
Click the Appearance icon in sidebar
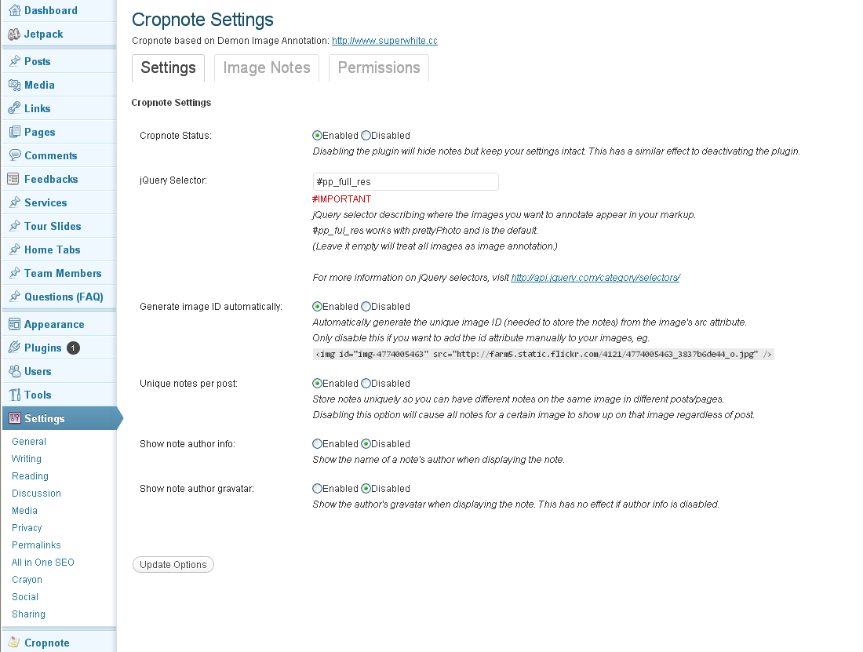pos(14,324)
